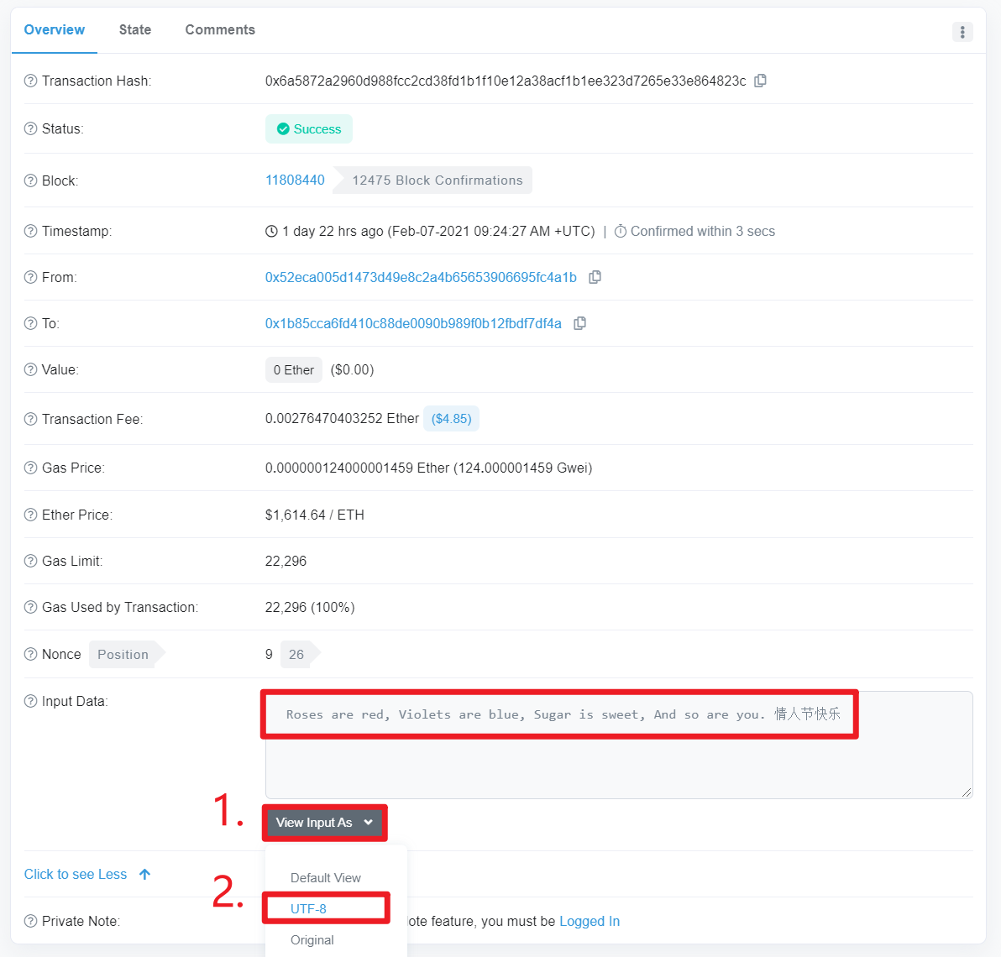Click the help icon beside Input Data
This screenshot has height=957, width=1001.
(31, 701)
